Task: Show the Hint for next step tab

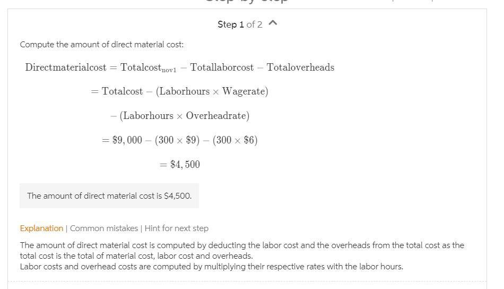Action: [x=176, y=228]
